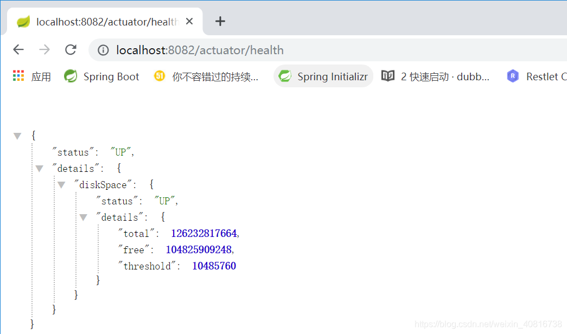Click the "total" key

(x=136, y=234)
